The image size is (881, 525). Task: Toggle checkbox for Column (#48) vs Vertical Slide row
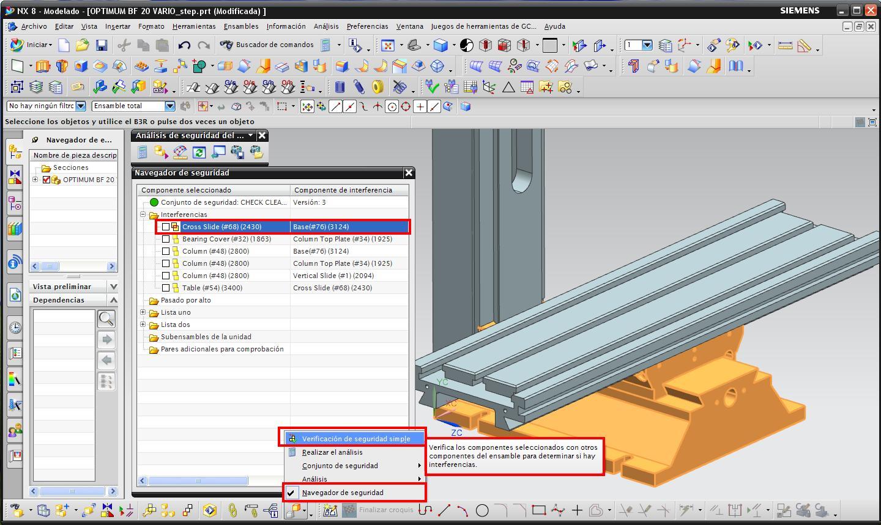pyautogui.click(x=166, y=276)
